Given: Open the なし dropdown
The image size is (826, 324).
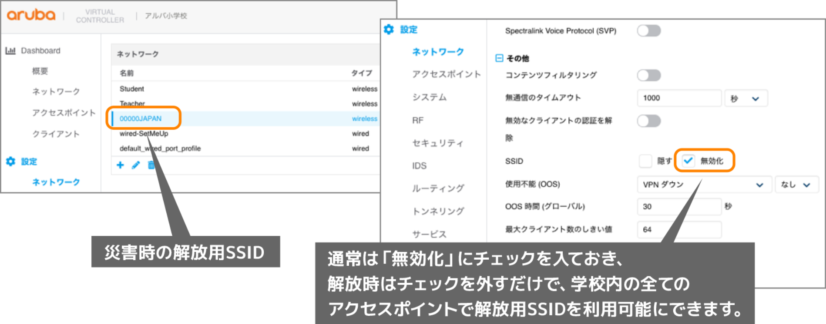Looking at the screenshot, I should [x=796, y=185].
